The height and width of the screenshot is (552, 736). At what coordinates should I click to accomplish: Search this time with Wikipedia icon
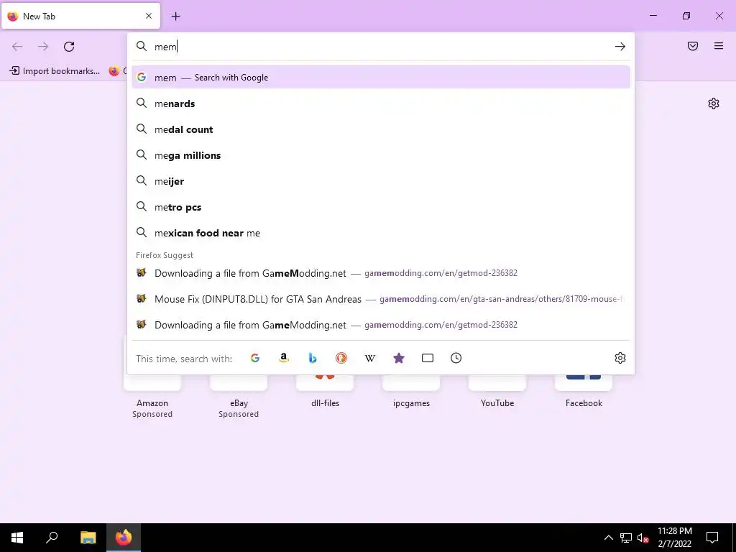[x=370, y=358]
